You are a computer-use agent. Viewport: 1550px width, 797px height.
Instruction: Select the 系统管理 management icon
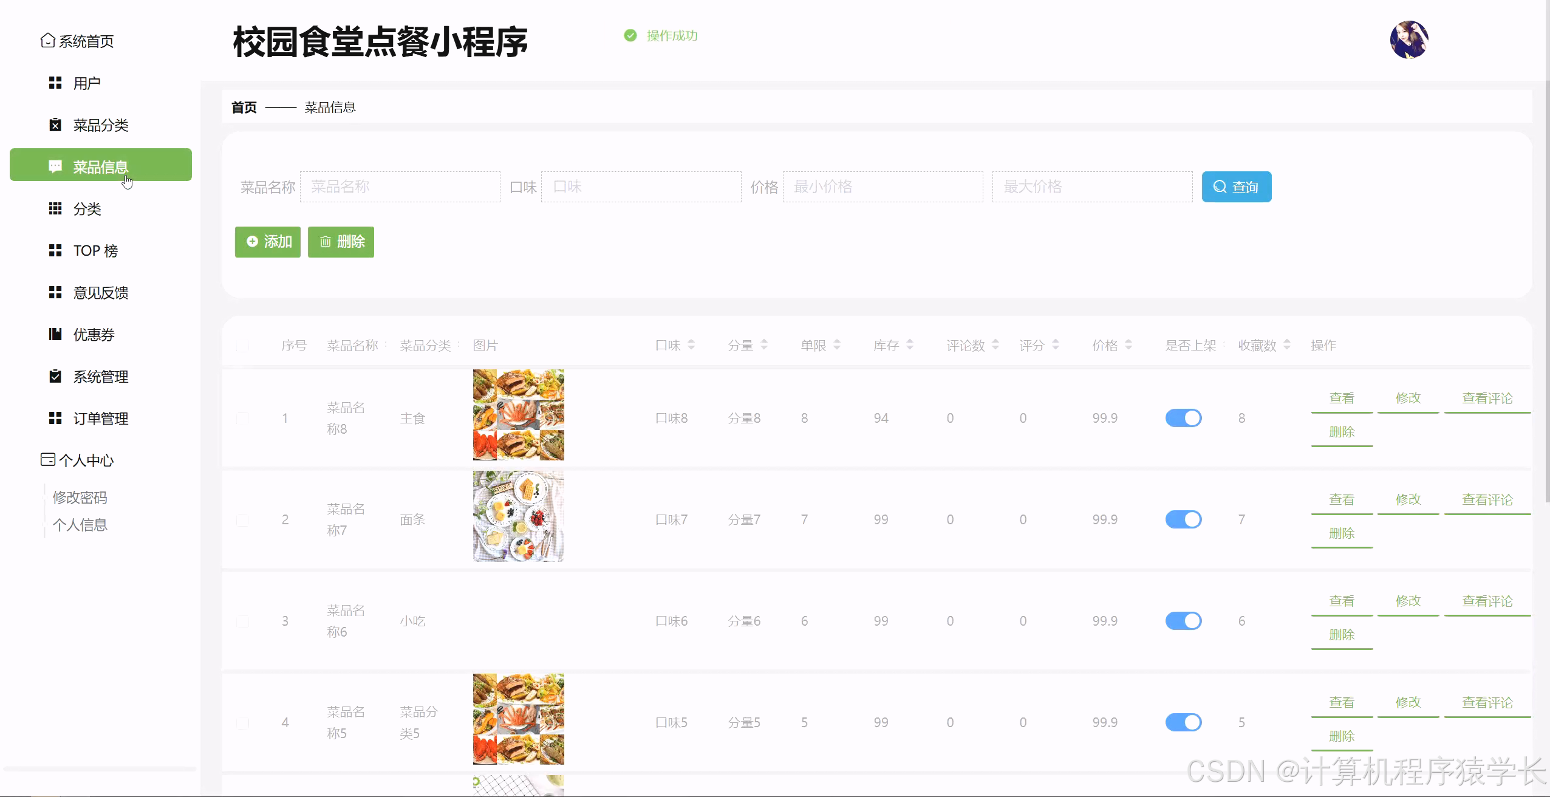tap(55, 377)
